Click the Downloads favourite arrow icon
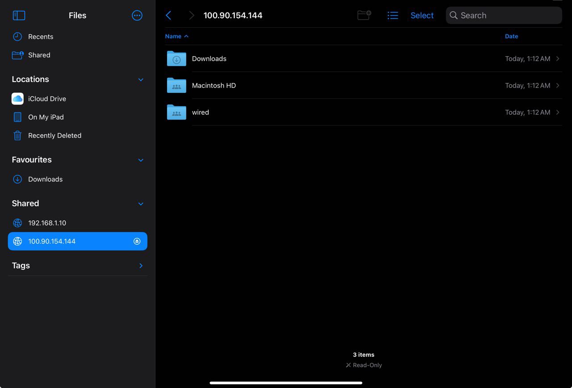Viewport: 572px width, 388px height. click(x=17, y=179)
